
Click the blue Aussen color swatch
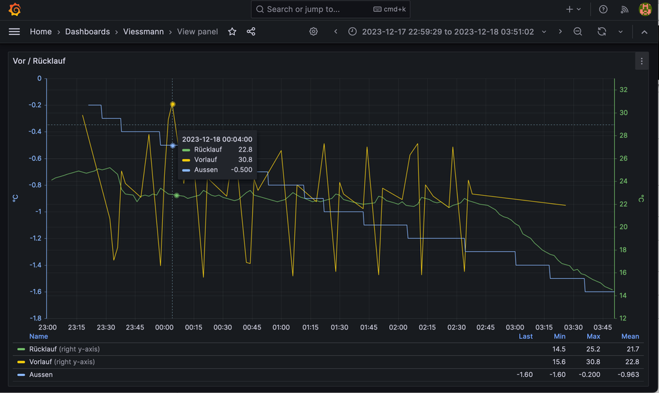tap(21, 375)
